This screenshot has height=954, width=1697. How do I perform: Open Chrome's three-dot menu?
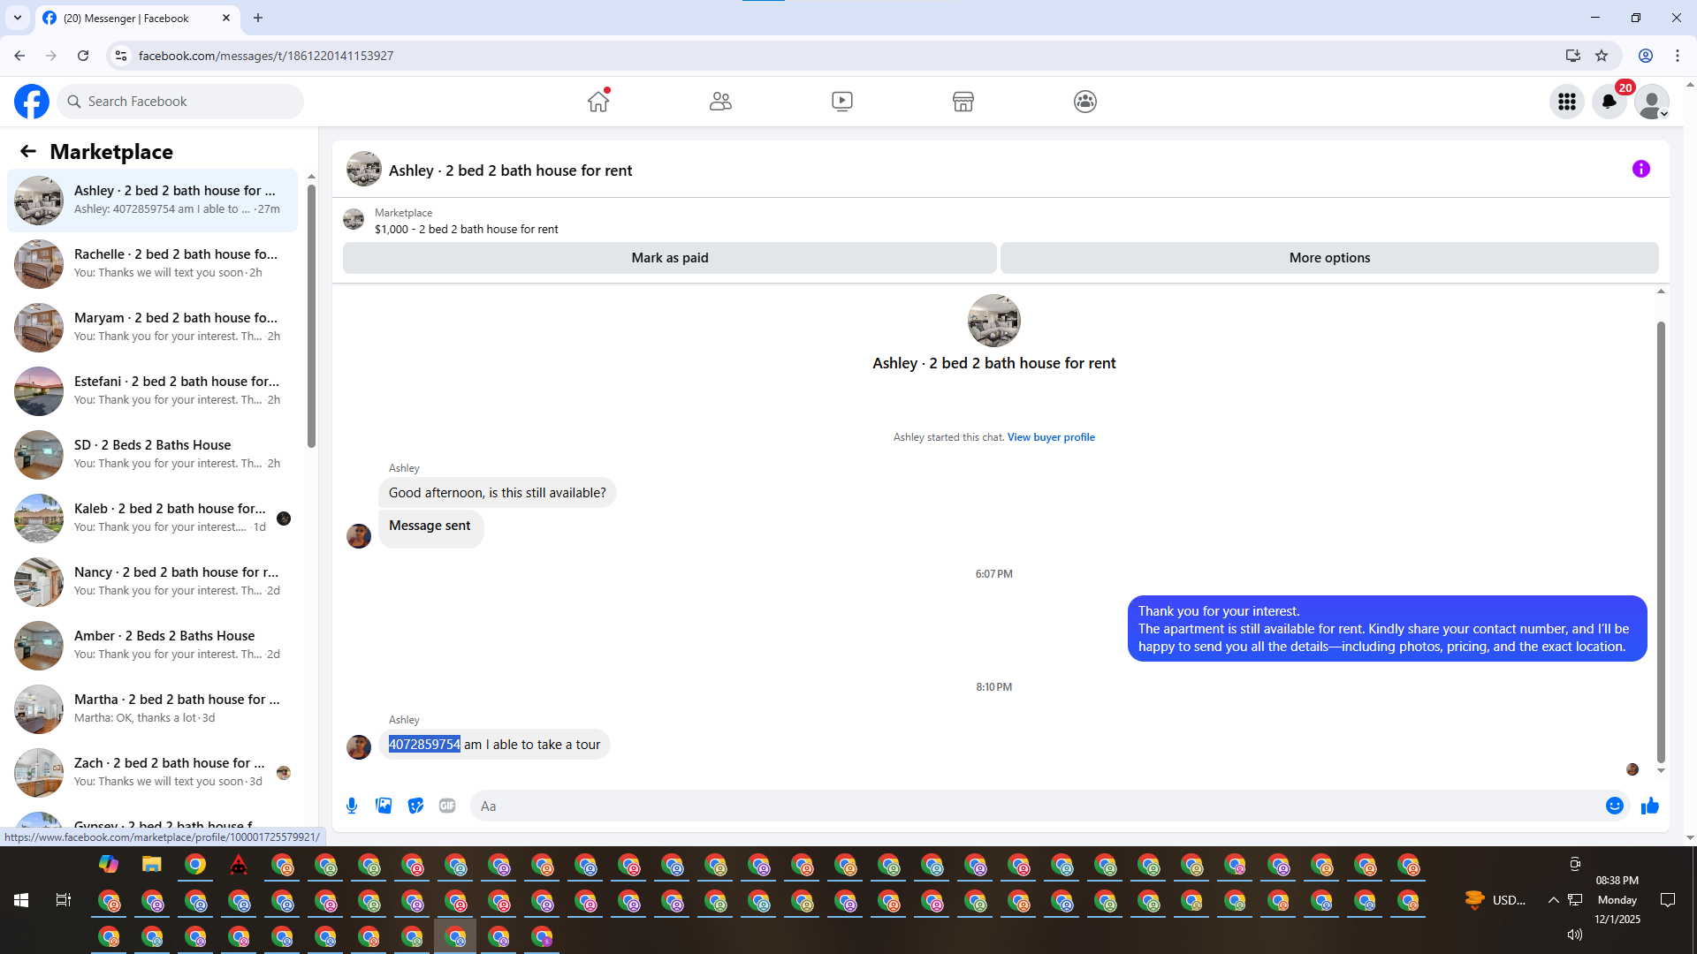(x=1678, y=56)
